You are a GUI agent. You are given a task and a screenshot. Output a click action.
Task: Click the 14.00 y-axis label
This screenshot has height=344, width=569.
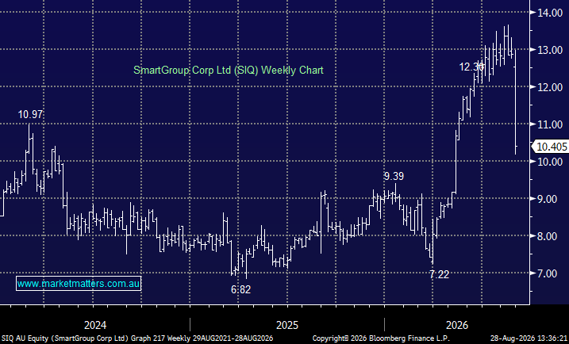550,13
